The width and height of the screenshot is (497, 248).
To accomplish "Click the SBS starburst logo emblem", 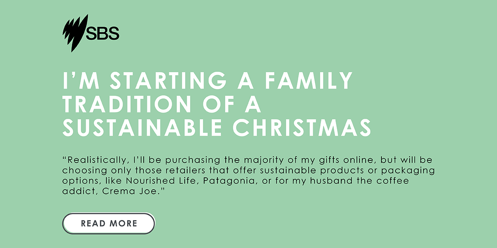I will coord(75,33).
